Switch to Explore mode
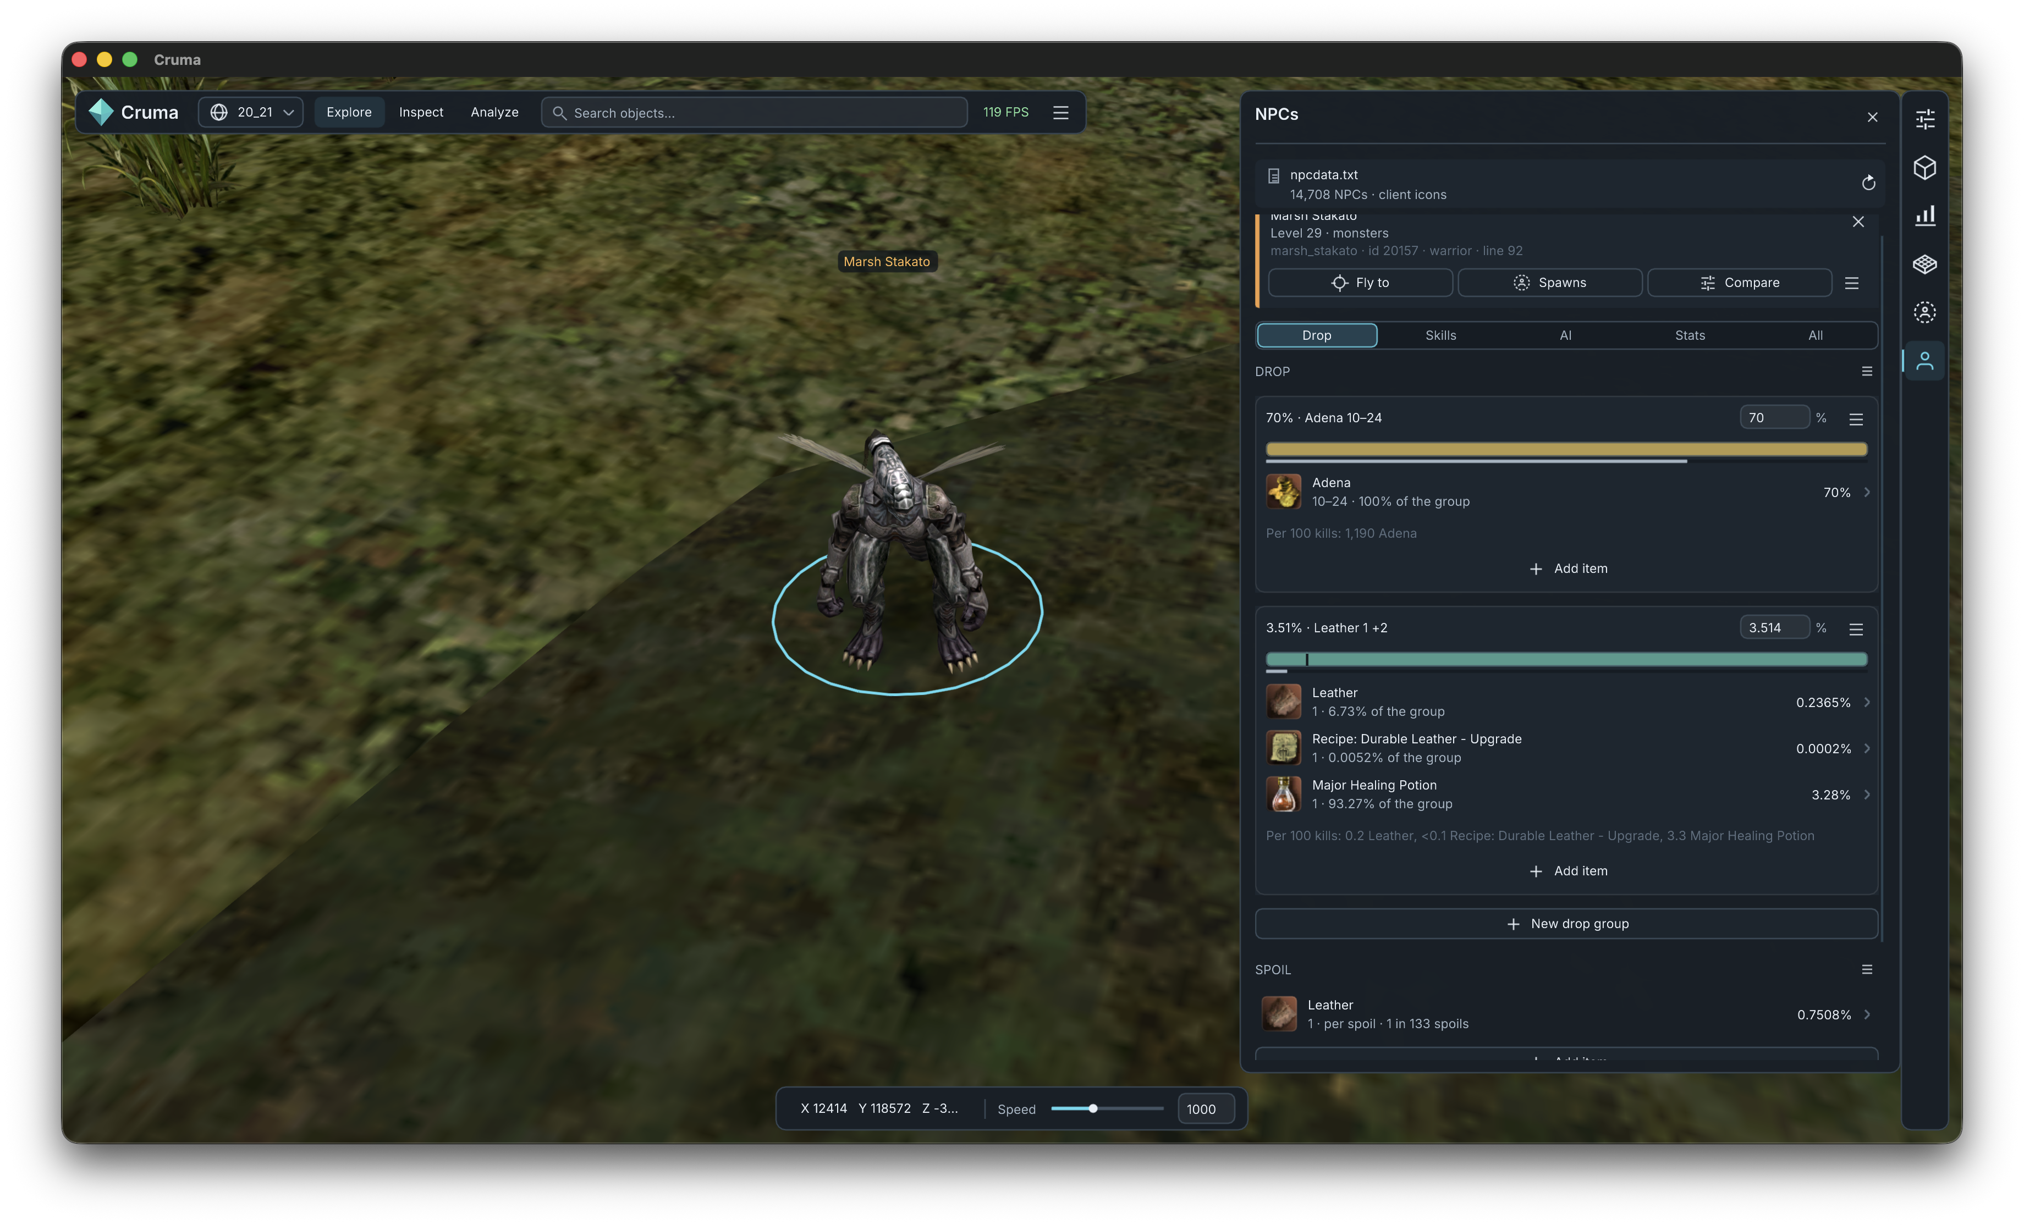This screenshot has width=2024, height=1225. pyautogui.click(x=349, y=113)
